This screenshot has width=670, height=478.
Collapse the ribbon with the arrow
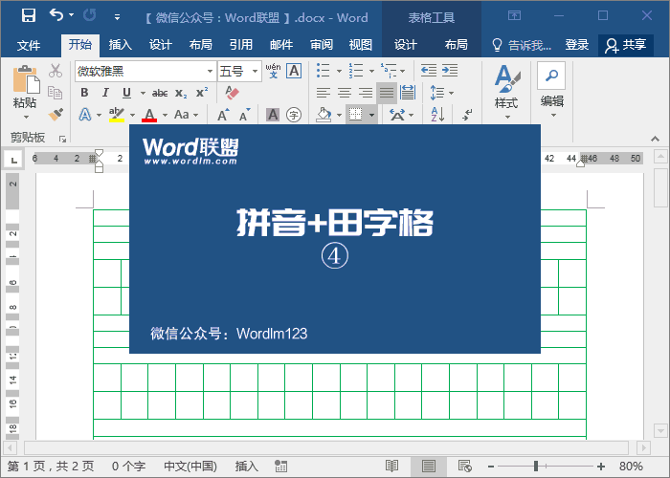655,139
